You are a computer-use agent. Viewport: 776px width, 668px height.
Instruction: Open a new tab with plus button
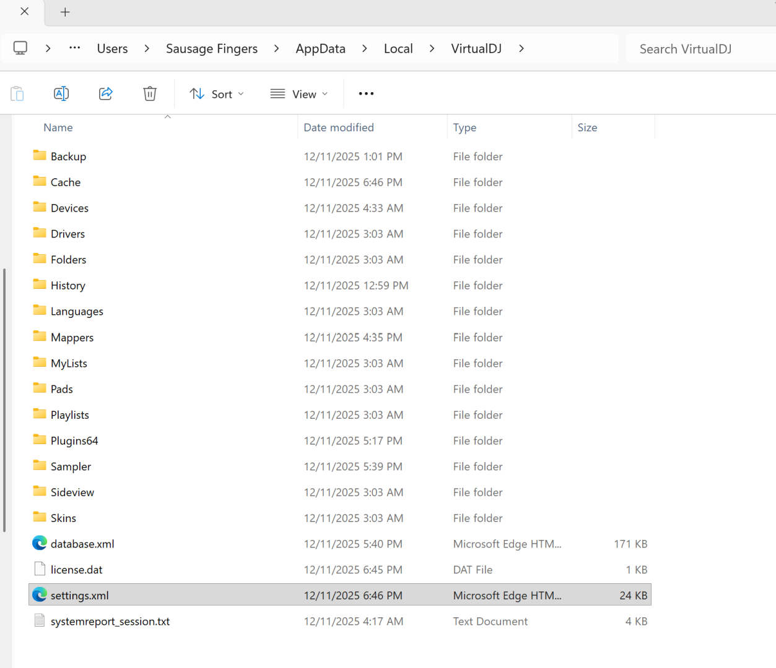pos(65,12)
